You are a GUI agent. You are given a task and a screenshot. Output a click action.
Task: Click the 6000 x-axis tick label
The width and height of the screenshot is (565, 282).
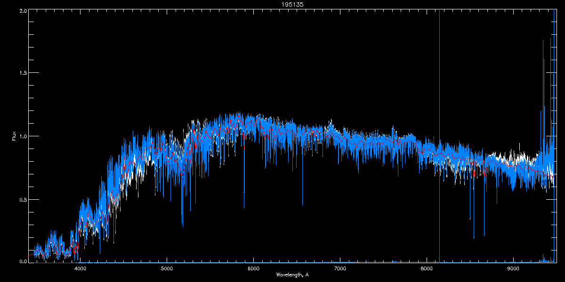(x=253, y=268)
